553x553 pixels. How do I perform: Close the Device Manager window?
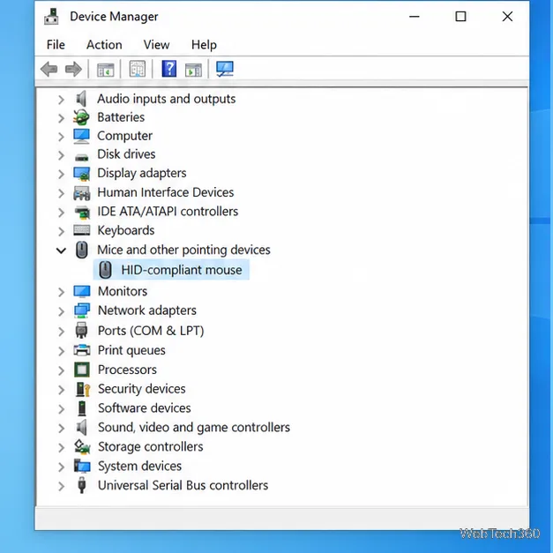point(507,16)
